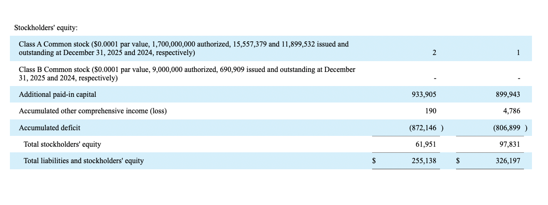Click Accumulated other comprehensive income (loss) label
Image resolution: width=548 pixels, height=205 pixels.
92,111
